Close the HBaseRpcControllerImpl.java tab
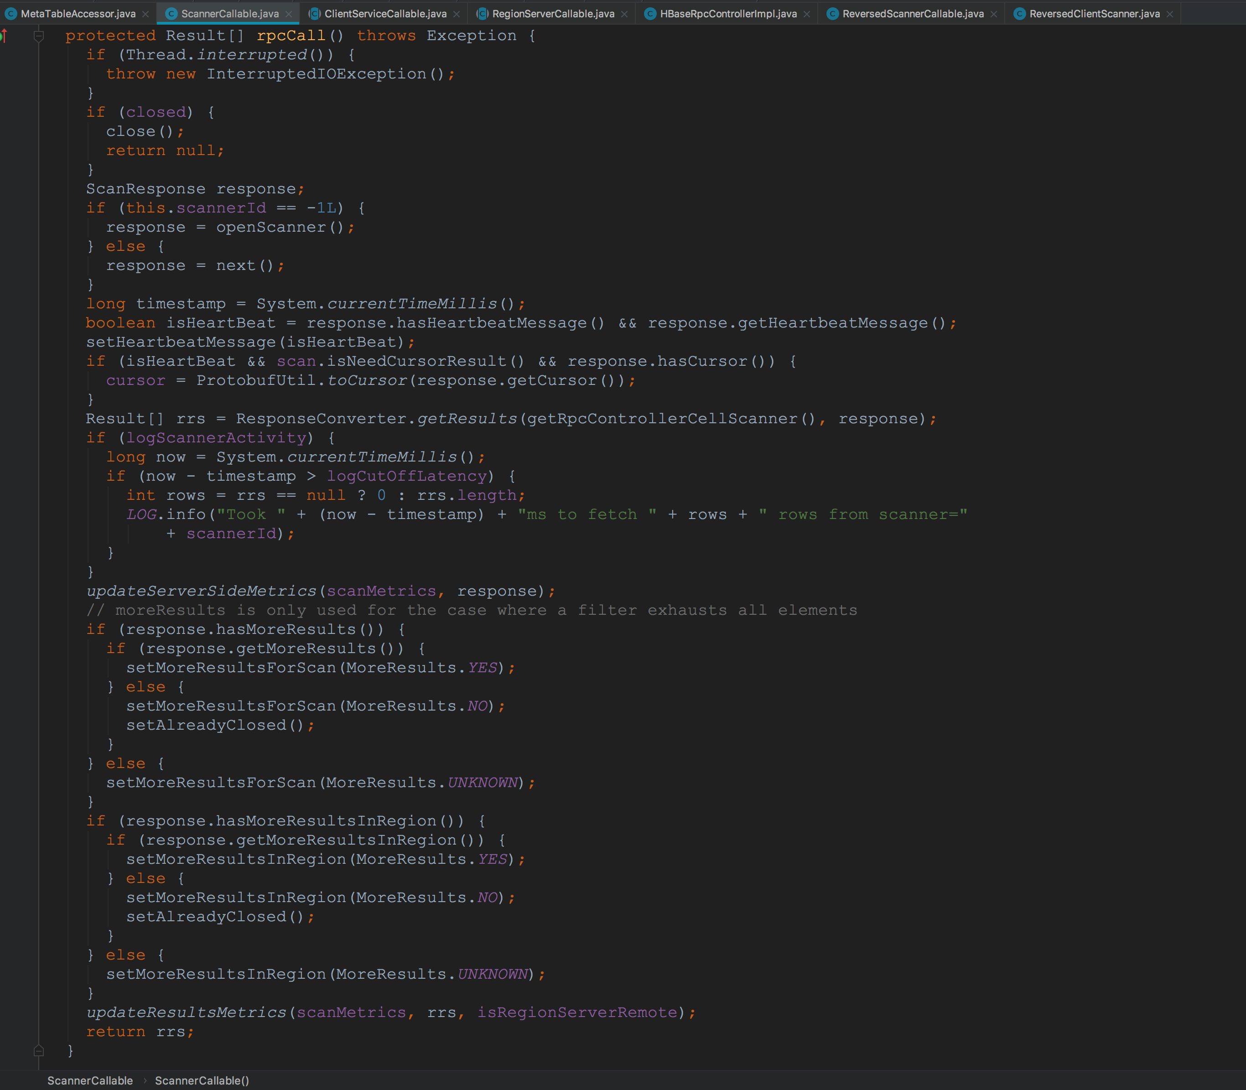This screenshot has height=1090, width=1246. pos(807,14)
